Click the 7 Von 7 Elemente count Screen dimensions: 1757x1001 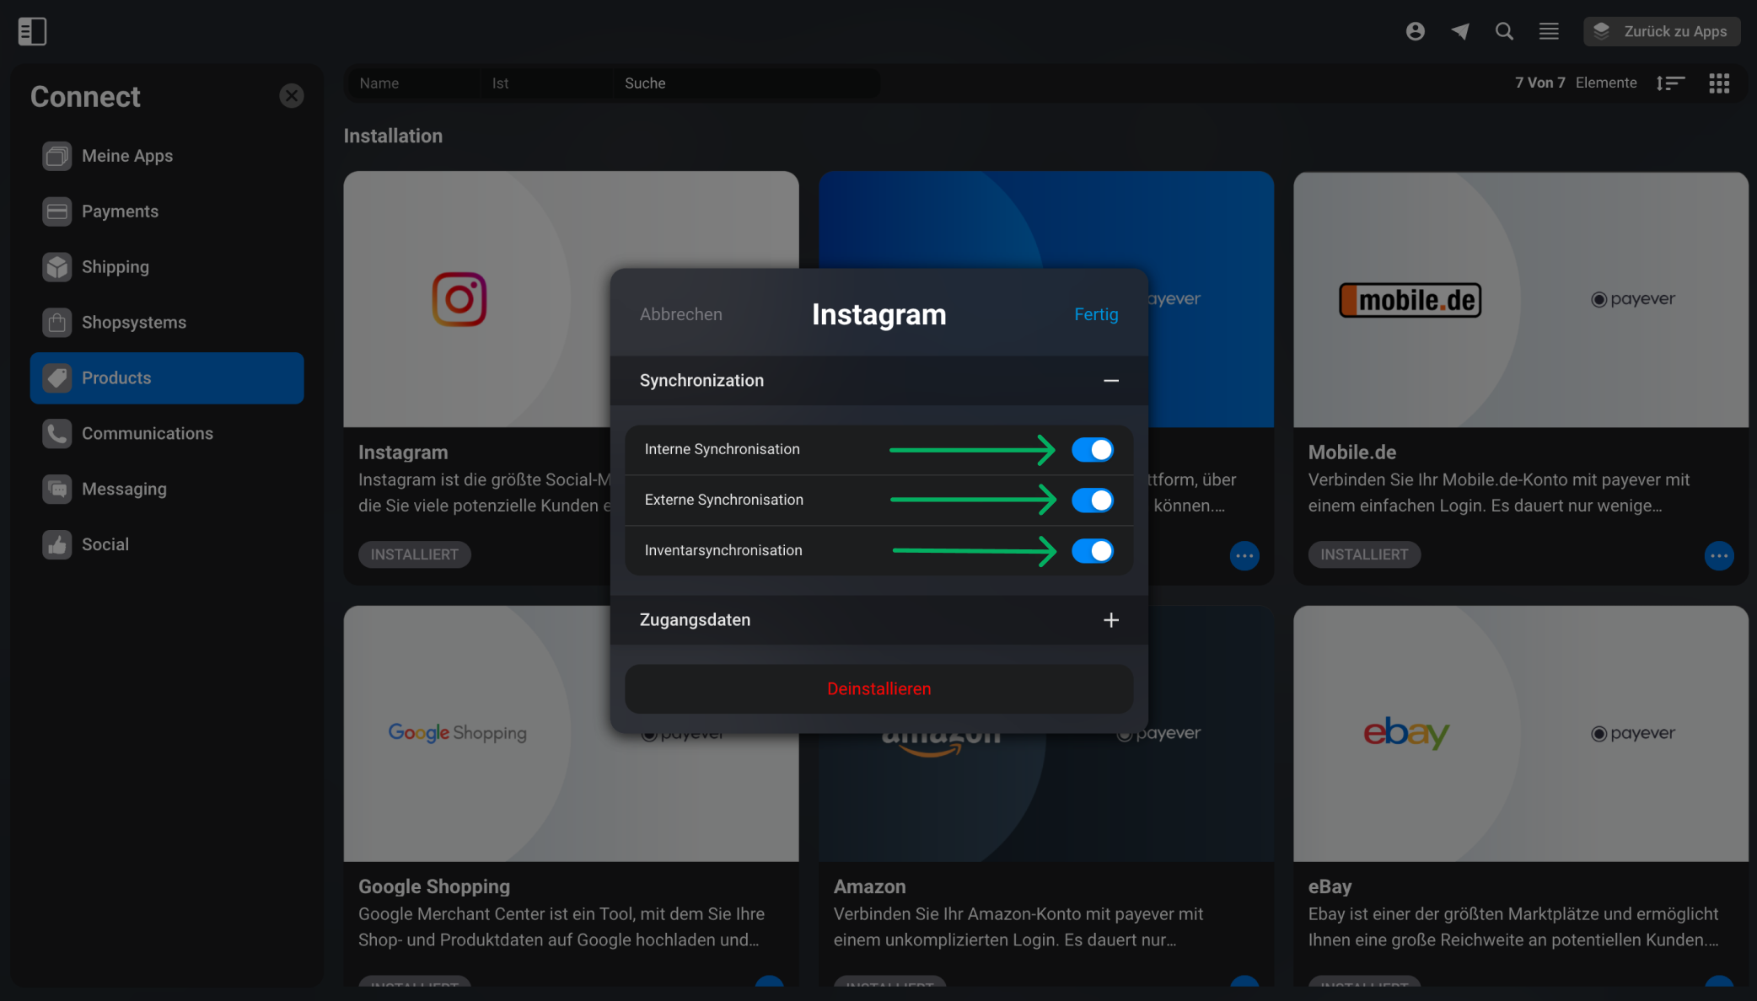(1576, 83)
